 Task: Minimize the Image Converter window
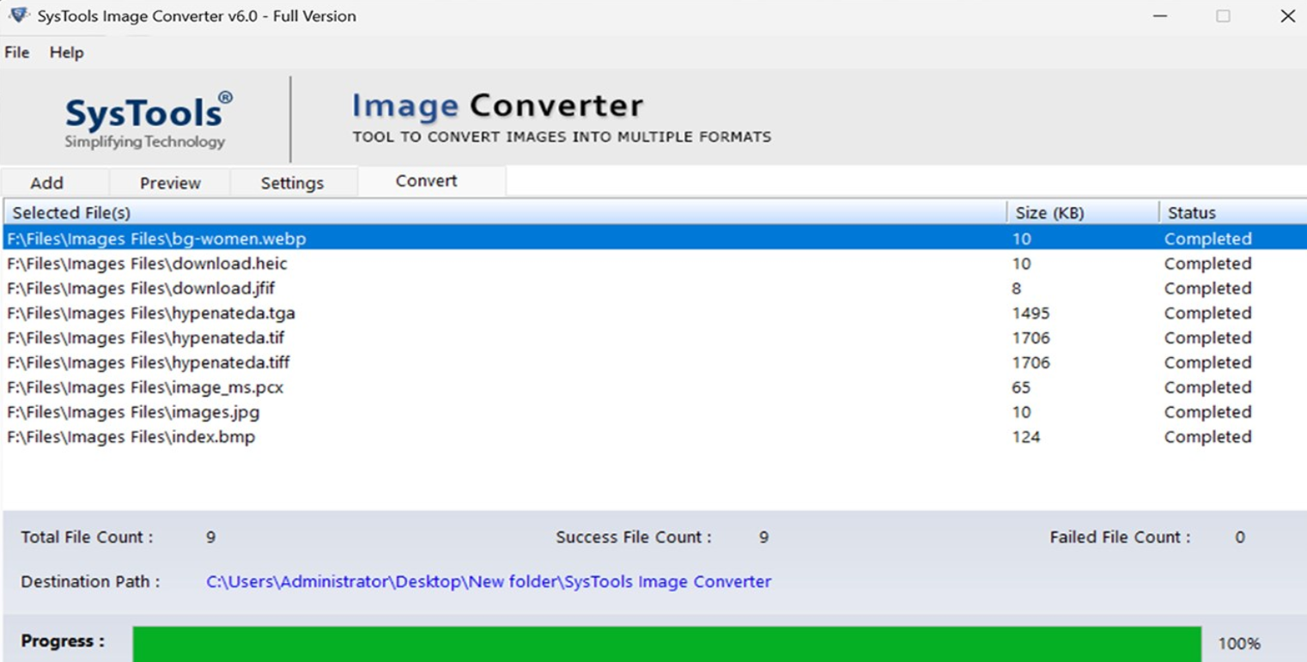coord(1159,15)
